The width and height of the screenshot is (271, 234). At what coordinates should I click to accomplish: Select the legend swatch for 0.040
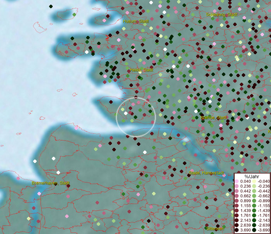[x=237, y=181]
